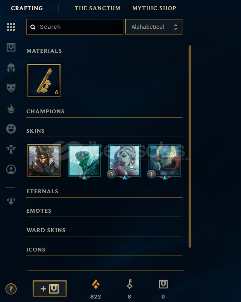The height and width of the screenshot is (302, 241).
Task: Open the help question mark button
Action: coord(11,289)
